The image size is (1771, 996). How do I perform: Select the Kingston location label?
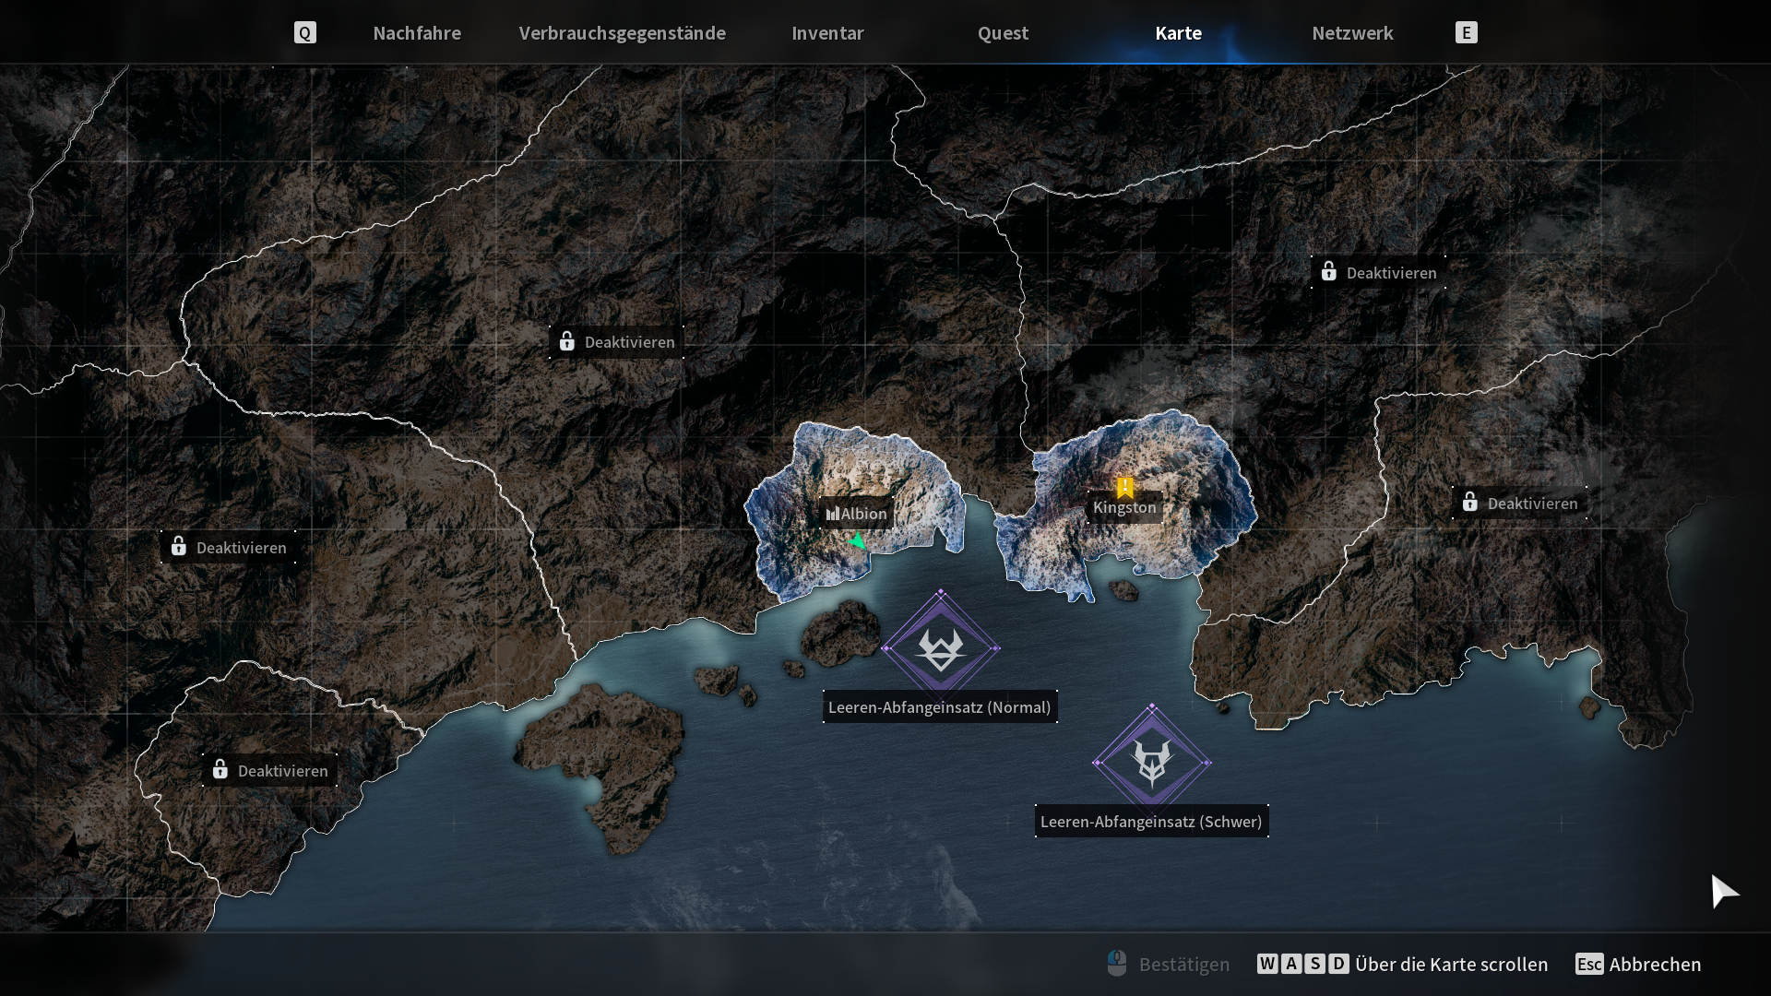pos(1123,507)
